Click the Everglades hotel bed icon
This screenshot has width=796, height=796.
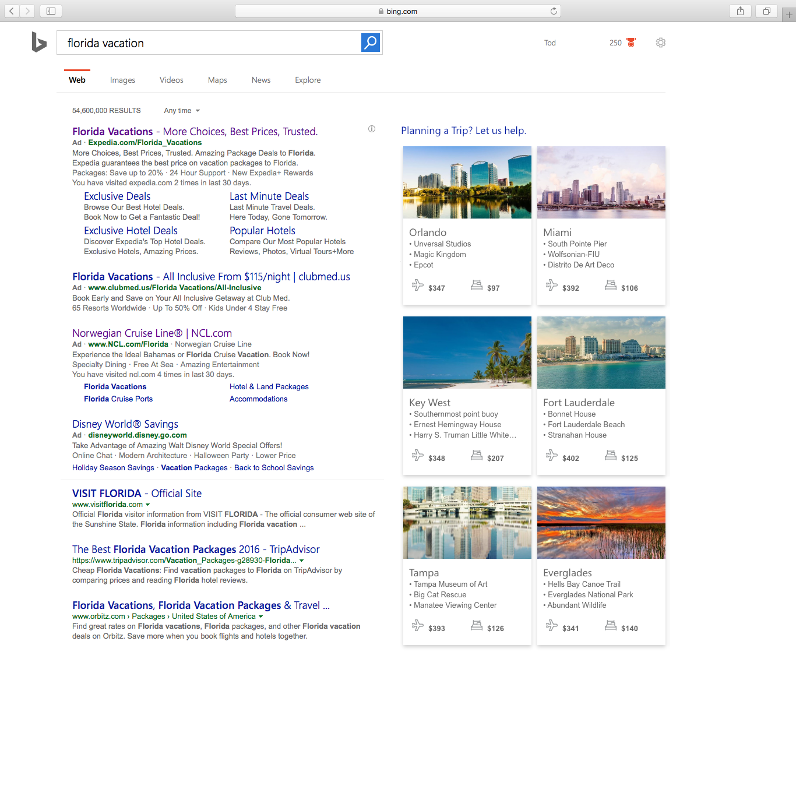pos(611,625)
